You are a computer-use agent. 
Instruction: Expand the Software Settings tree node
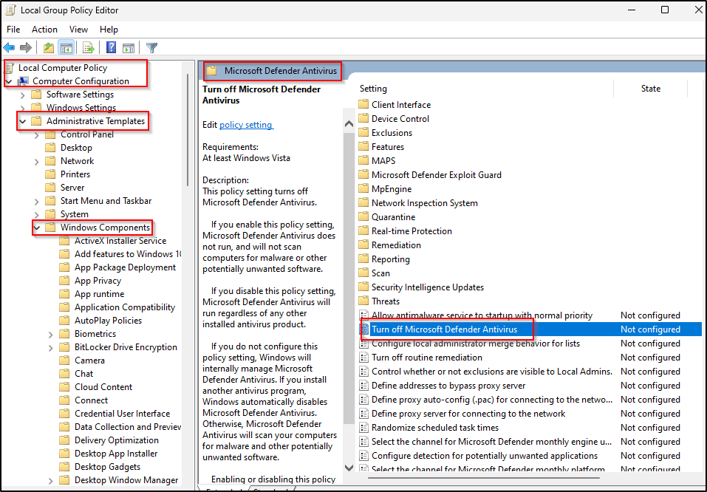(23, 95)
